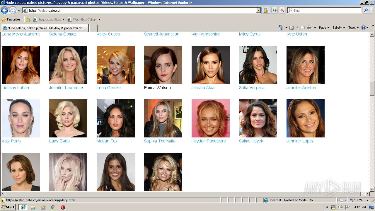The height and width of the screenshot is (211, 375).
Task: Click the Action Center flag tray icon
Action: click(x=347, y=207)
